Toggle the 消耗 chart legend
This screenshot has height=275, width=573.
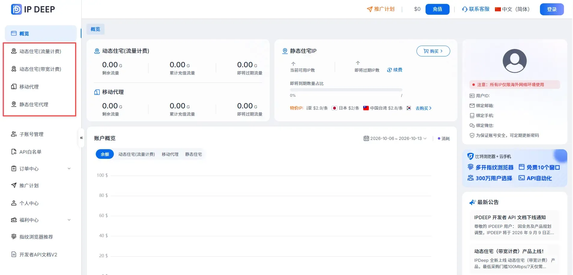(x=444, y=138)
